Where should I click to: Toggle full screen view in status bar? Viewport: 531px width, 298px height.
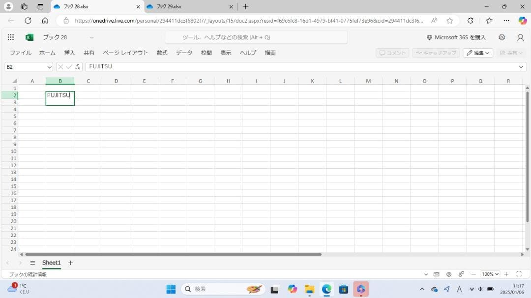click(x=519, y=274)
